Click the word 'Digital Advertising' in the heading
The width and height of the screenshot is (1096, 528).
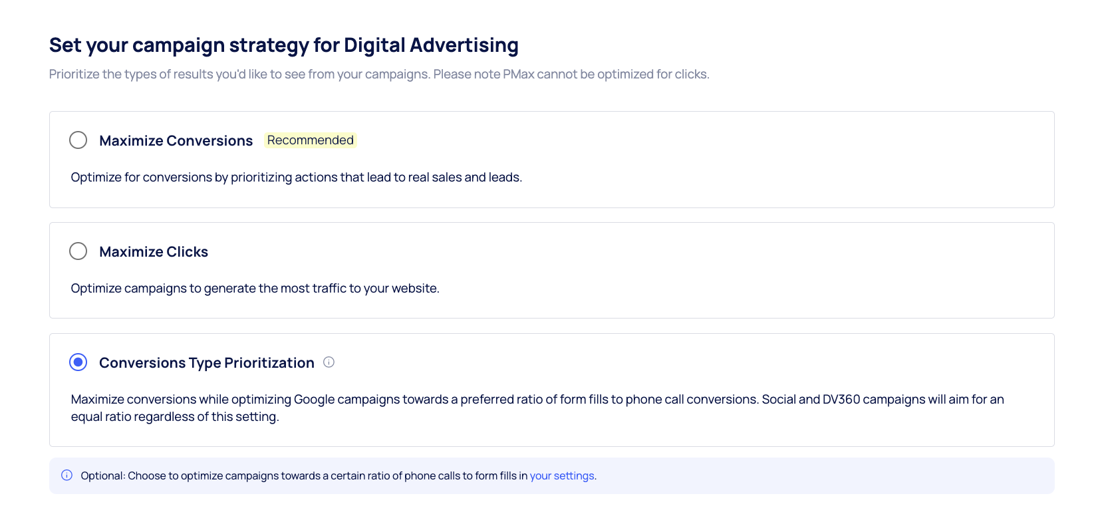coord(431,45)
